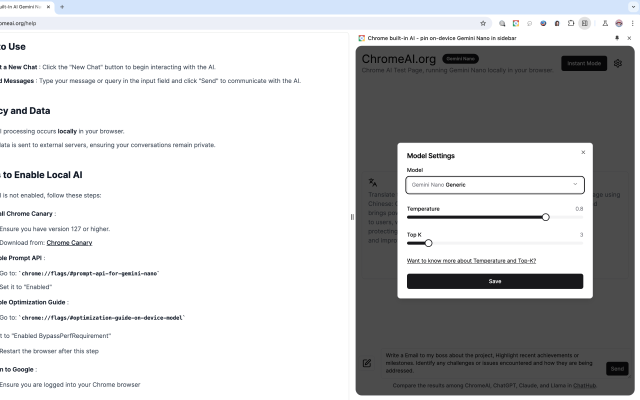The image size is (640, 400).
Task: Toggle the side panel icon in the toolbar
Action: coord(584,23)
